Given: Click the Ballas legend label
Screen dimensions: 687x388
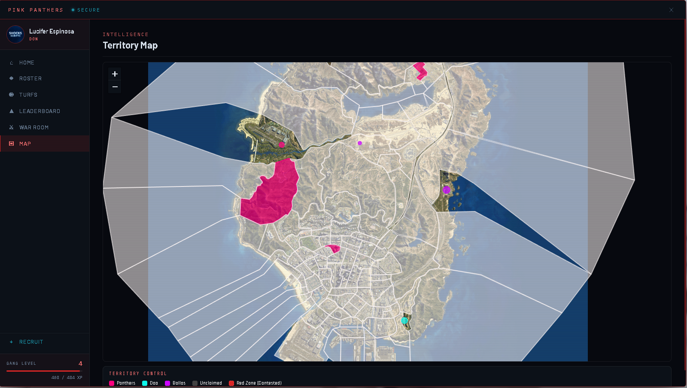Looking at the screenshot, I should 179,383.
